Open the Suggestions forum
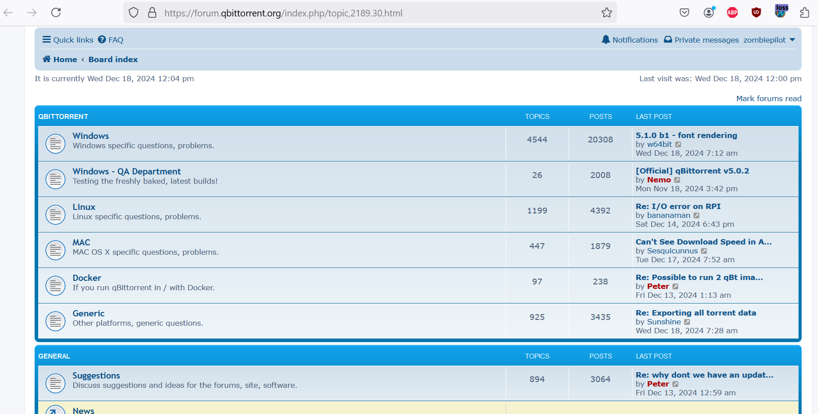Screen dimensions: 818x414 96,375
